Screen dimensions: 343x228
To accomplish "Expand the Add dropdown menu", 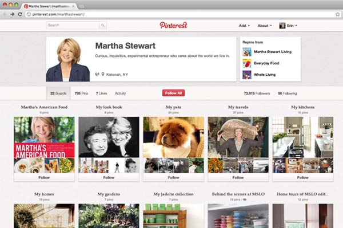I will point(244,26).
